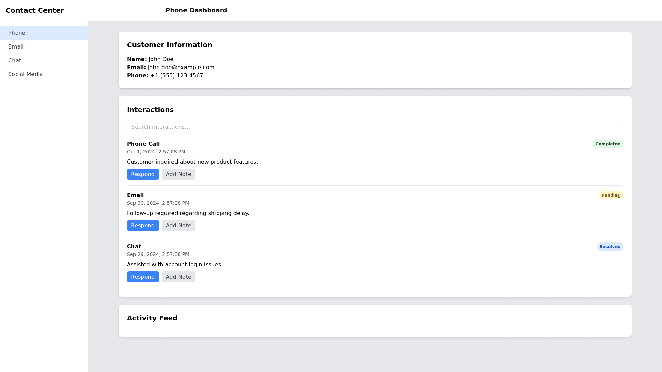Click the Completed status badge
This screenshot has height=372, width=662.
608,144
